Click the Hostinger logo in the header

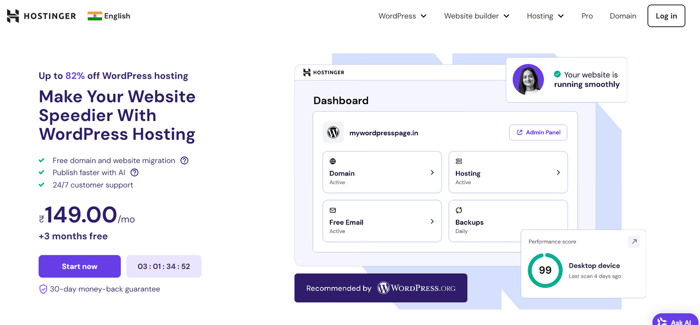coord(41,16)
